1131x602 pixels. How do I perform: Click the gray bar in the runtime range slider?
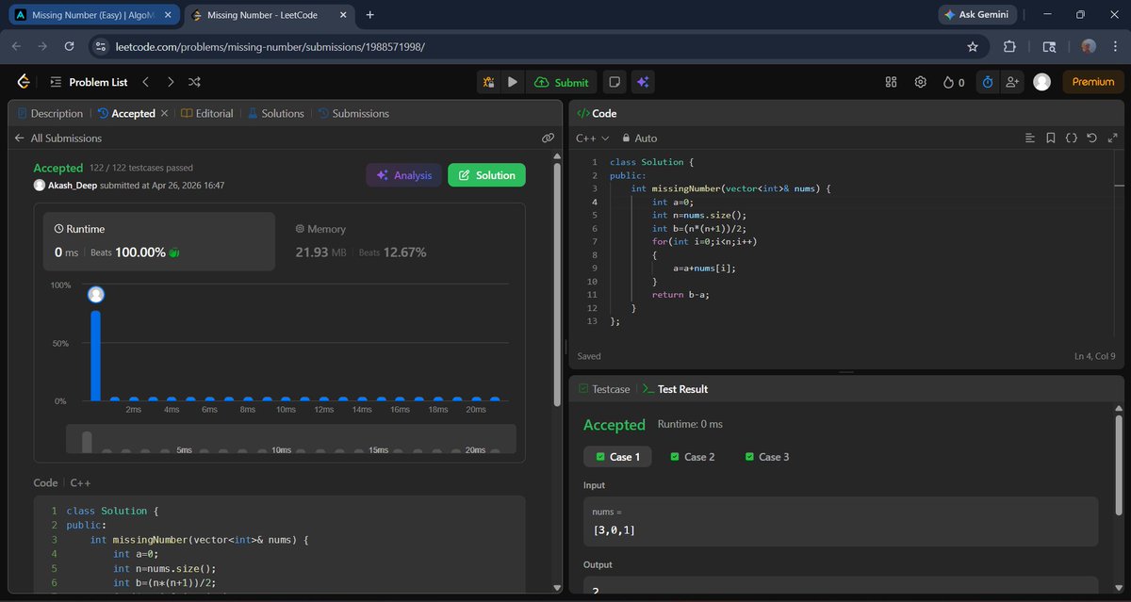click(x=87, y=442)
